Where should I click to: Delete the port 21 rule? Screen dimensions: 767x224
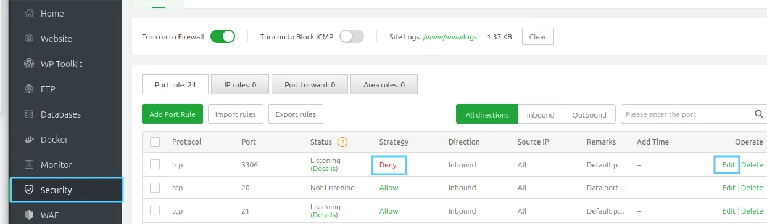click(x=752, y=210)
